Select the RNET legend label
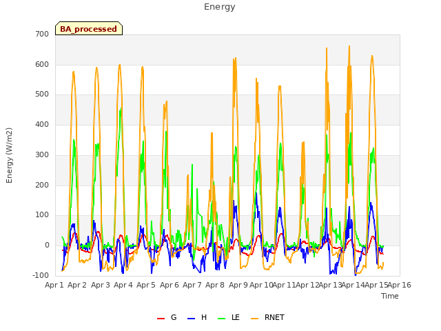Viewport: 441px width, 331px height. tap(274, 317)
